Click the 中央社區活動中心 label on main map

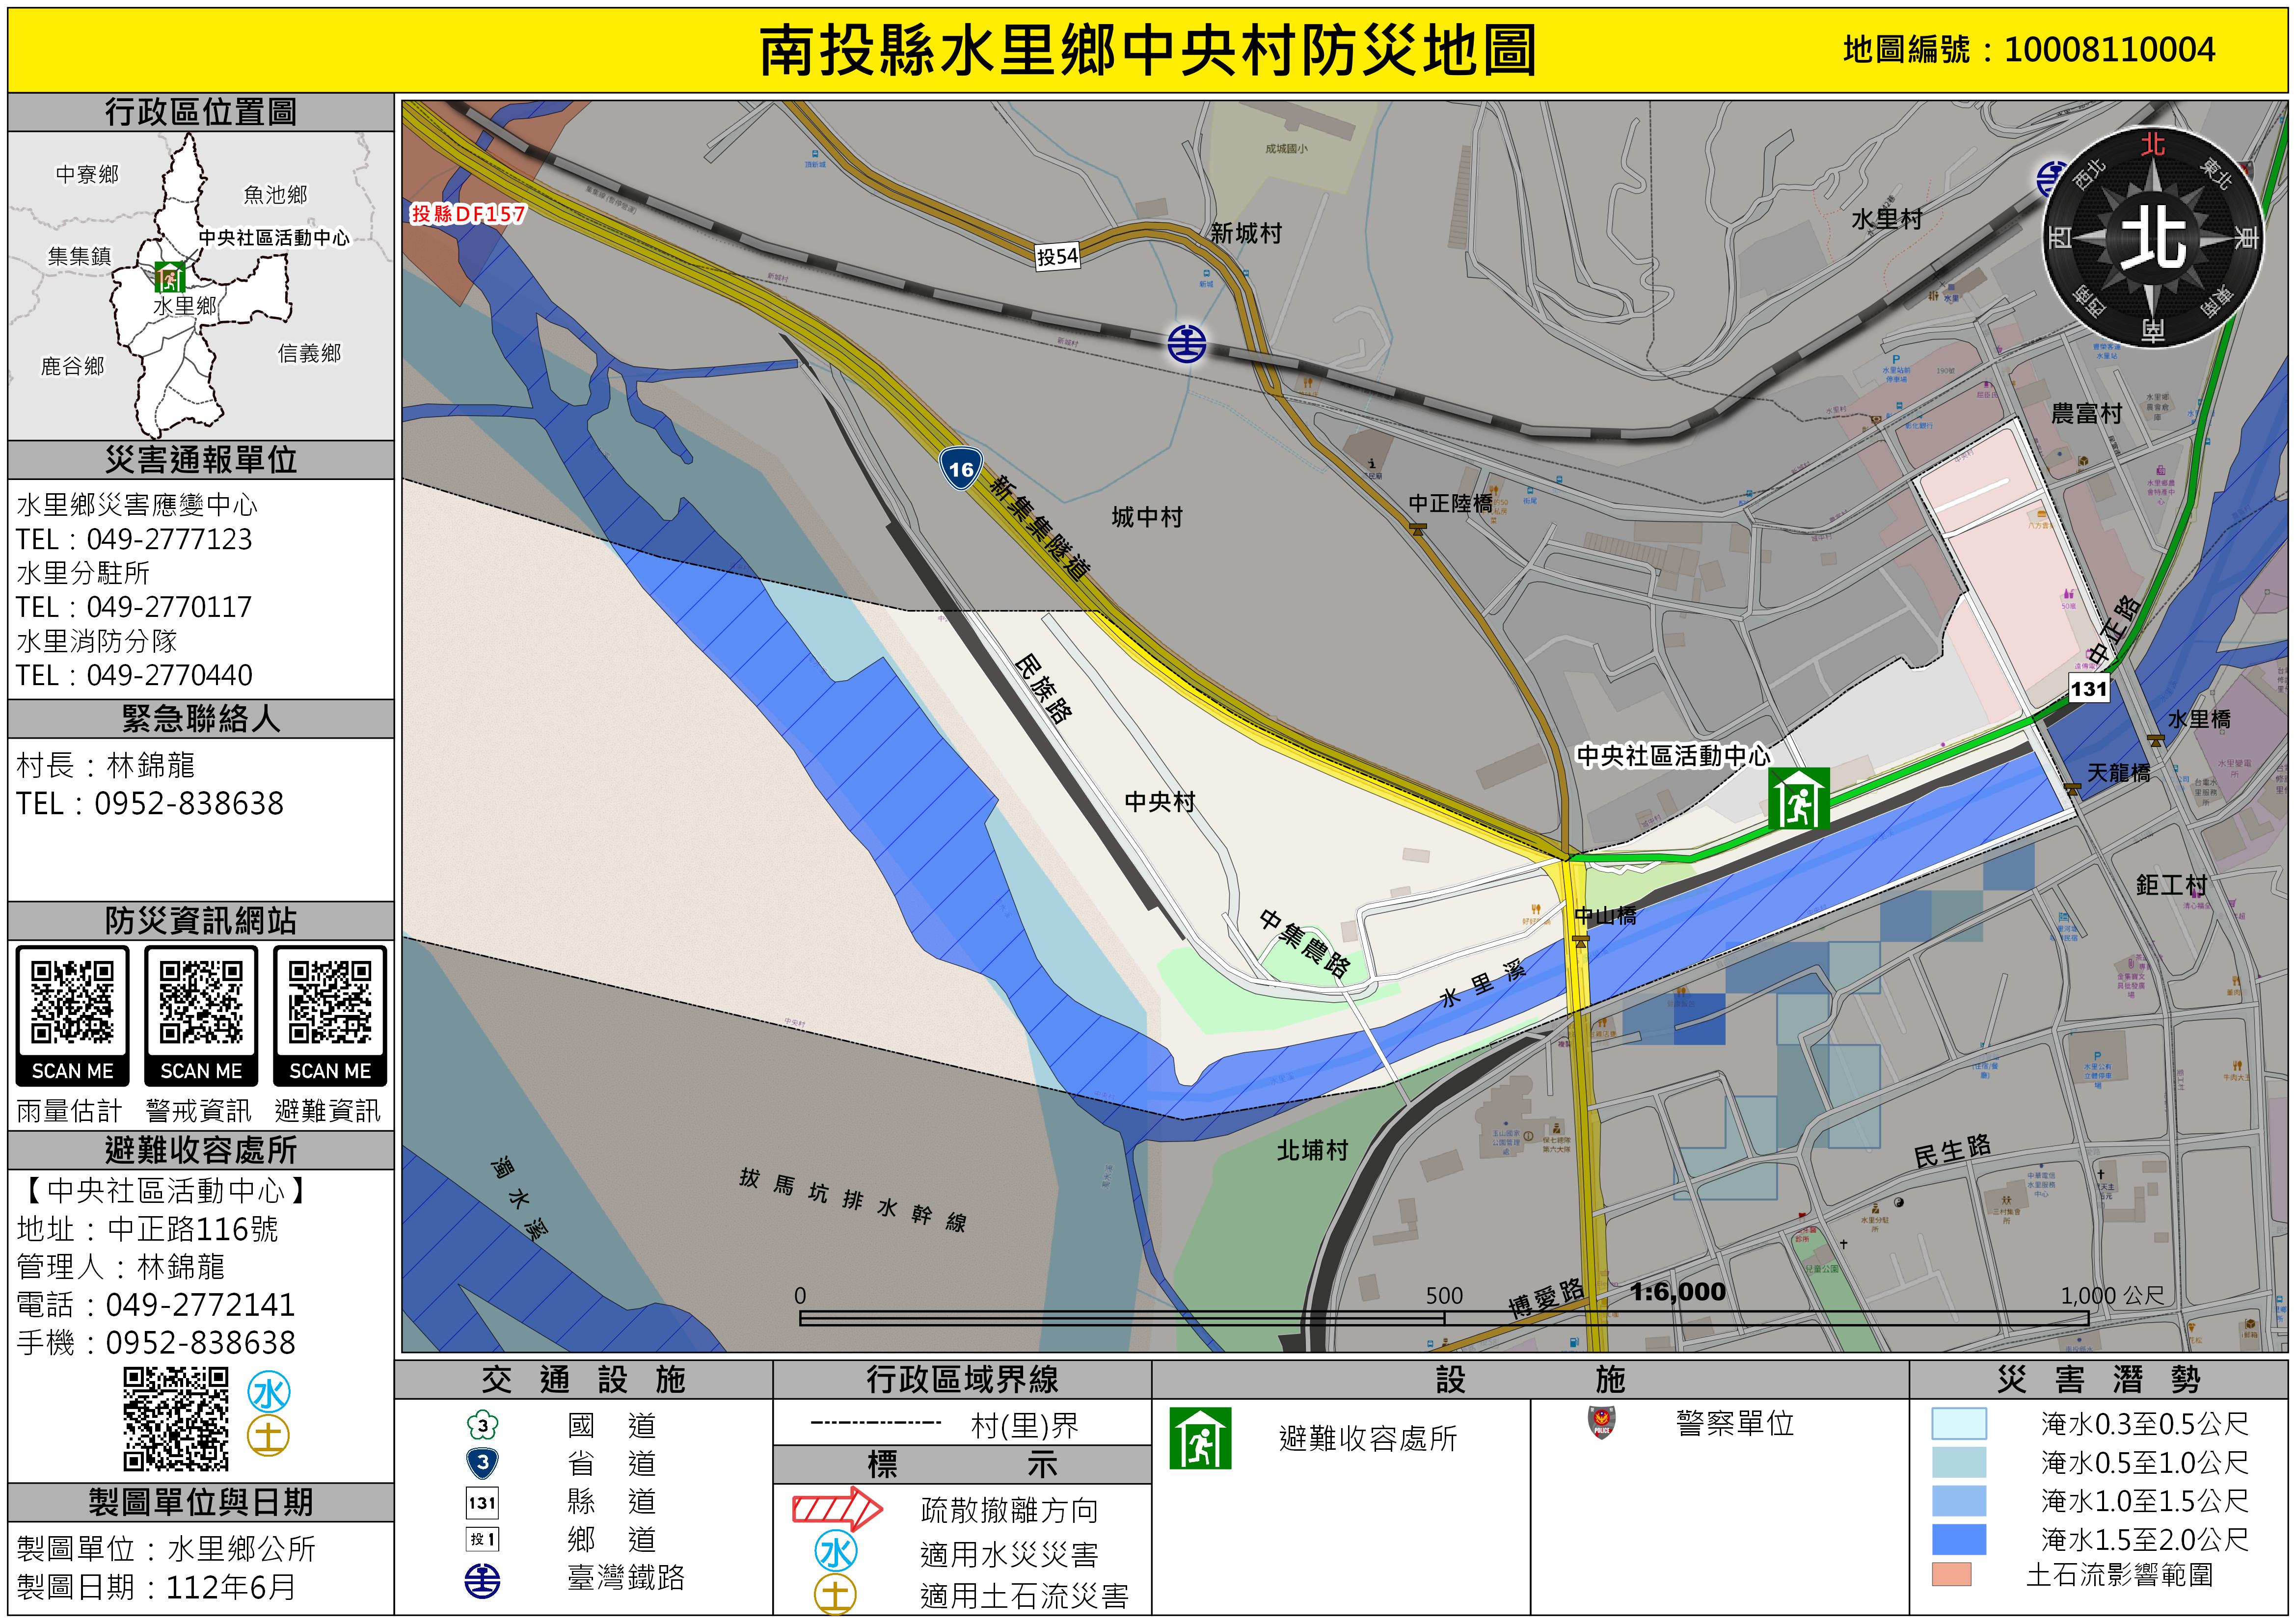[1673, 756]
